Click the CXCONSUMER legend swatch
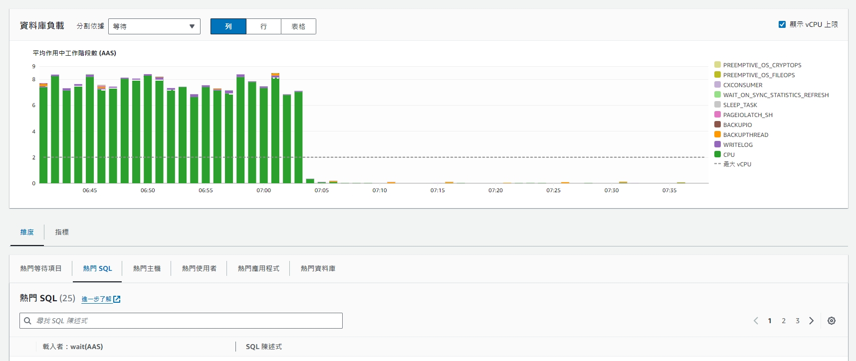 (717, 85)
